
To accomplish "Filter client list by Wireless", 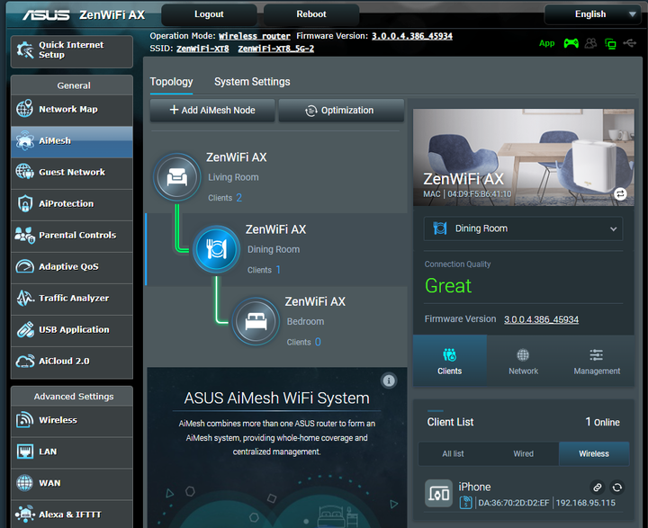I will 594,453.
